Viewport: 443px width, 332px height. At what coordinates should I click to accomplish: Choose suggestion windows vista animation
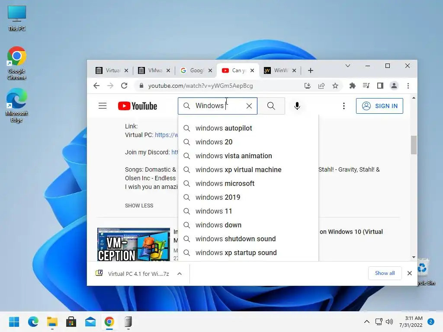[x=248, y=156]
